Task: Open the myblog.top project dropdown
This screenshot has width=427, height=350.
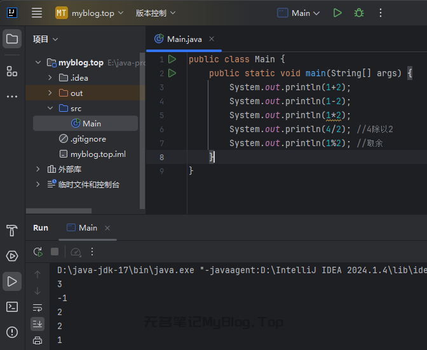Action: pyautogui.click(x=90, y=13)
